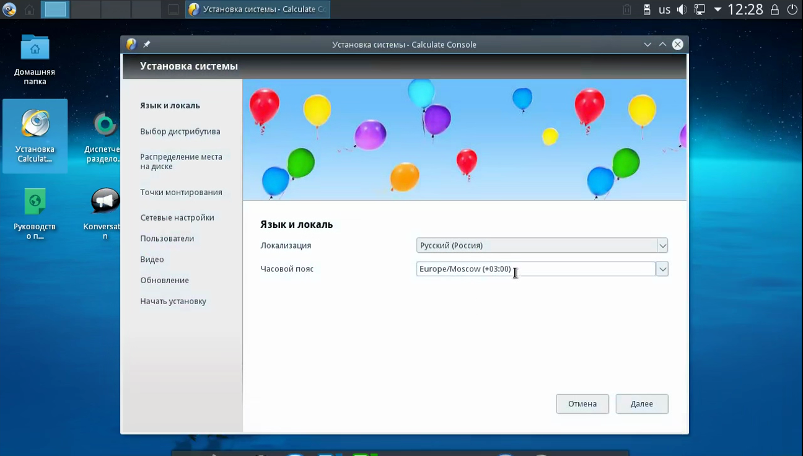
Task: Click the lock screen icon
Action: [x=774, y=10]
